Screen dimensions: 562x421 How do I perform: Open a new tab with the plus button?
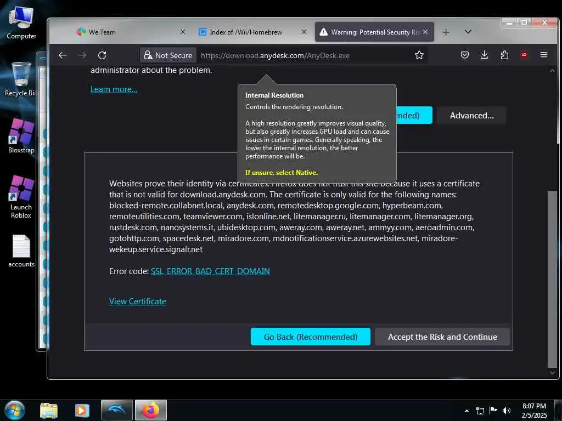pyautogui.click(x=446, y=32)
